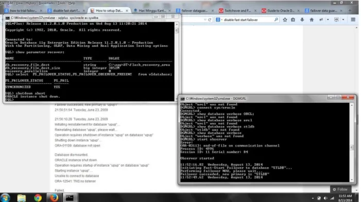Expand the search engine selector dropdown
The height and width of the screenshot is (202, 361).
[222, 20]
